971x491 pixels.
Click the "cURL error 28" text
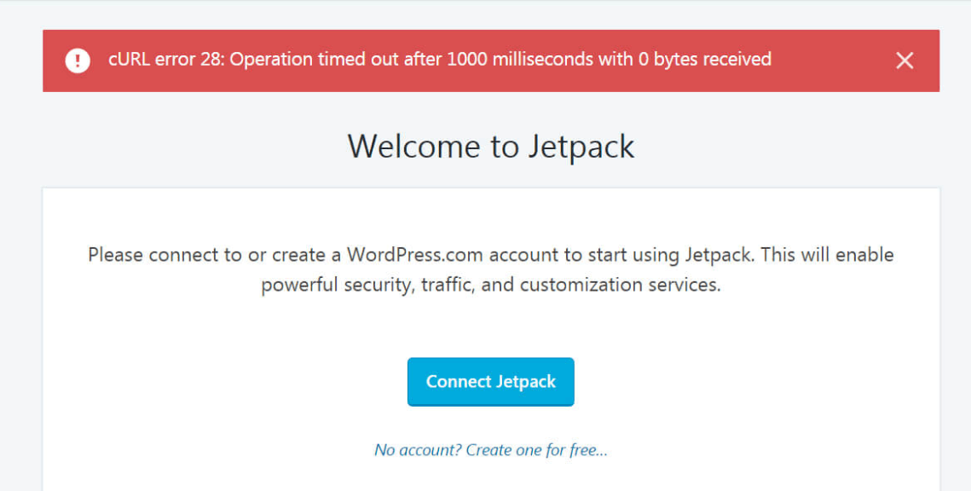coord(166,60)
